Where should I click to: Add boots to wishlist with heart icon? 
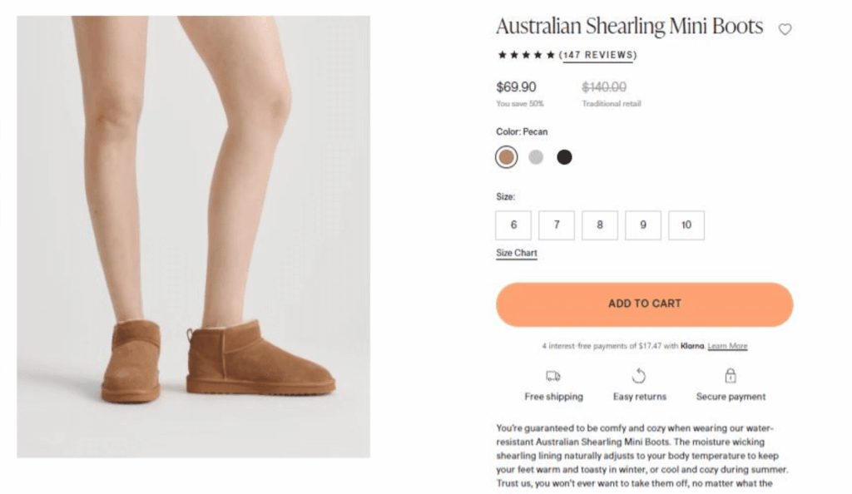pyautogui.click(x=785, y=29)
